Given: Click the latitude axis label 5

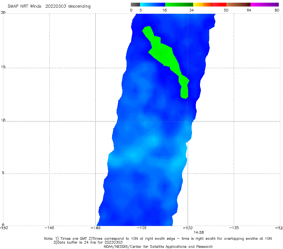Looking at the screenshot, I should [x=3, y=172].
